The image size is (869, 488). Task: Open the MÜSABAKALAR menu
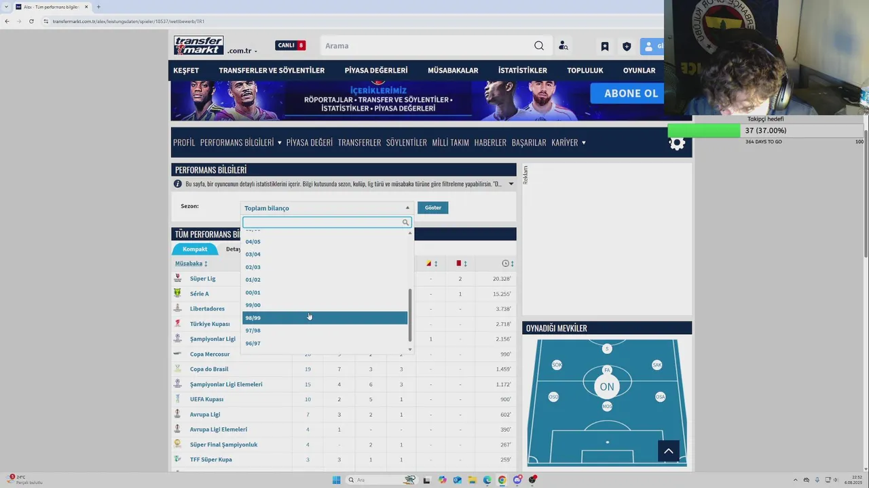453,70
